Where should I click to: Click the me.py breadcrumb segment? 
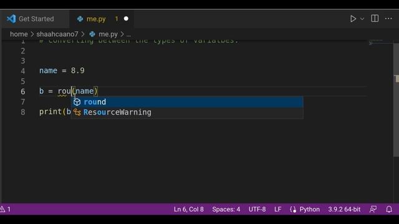pyautogui.click(x=108, y=34)
